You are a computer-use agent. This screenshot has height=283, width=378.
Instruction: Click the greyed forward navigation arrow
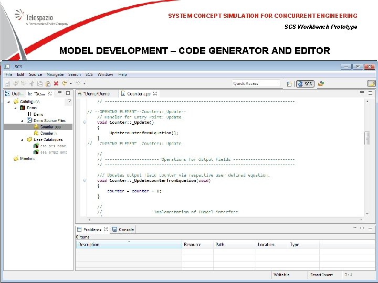(78, 83)
